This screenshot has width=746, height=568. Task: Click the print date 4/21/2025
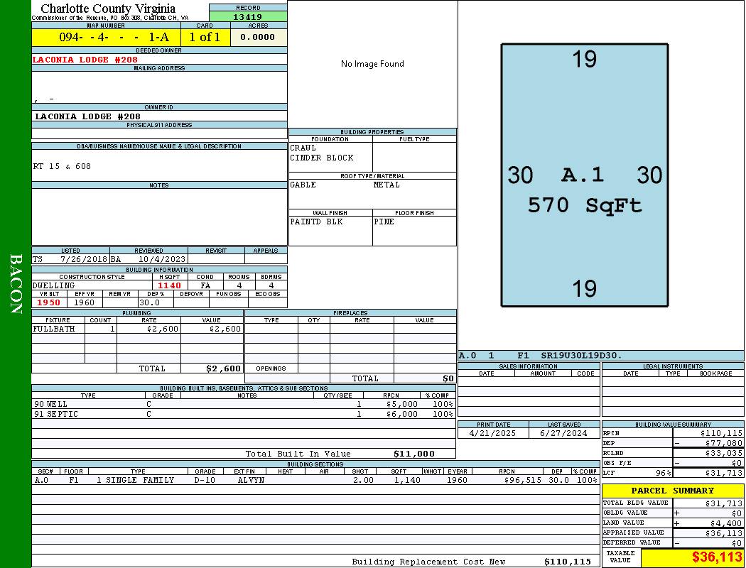493,433
